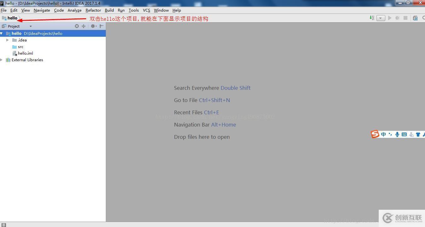Viewport: 425px width, 227px height.
Task: Click the Sogou skin shirt icon
Action: [x=418, y=134]
